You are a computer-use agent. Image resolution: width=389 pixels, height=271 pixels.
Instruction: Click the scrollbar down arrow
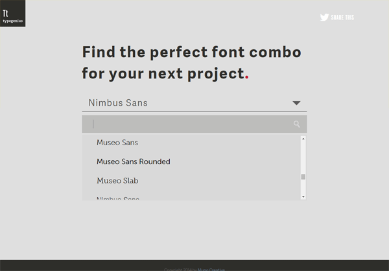point(303,196)
